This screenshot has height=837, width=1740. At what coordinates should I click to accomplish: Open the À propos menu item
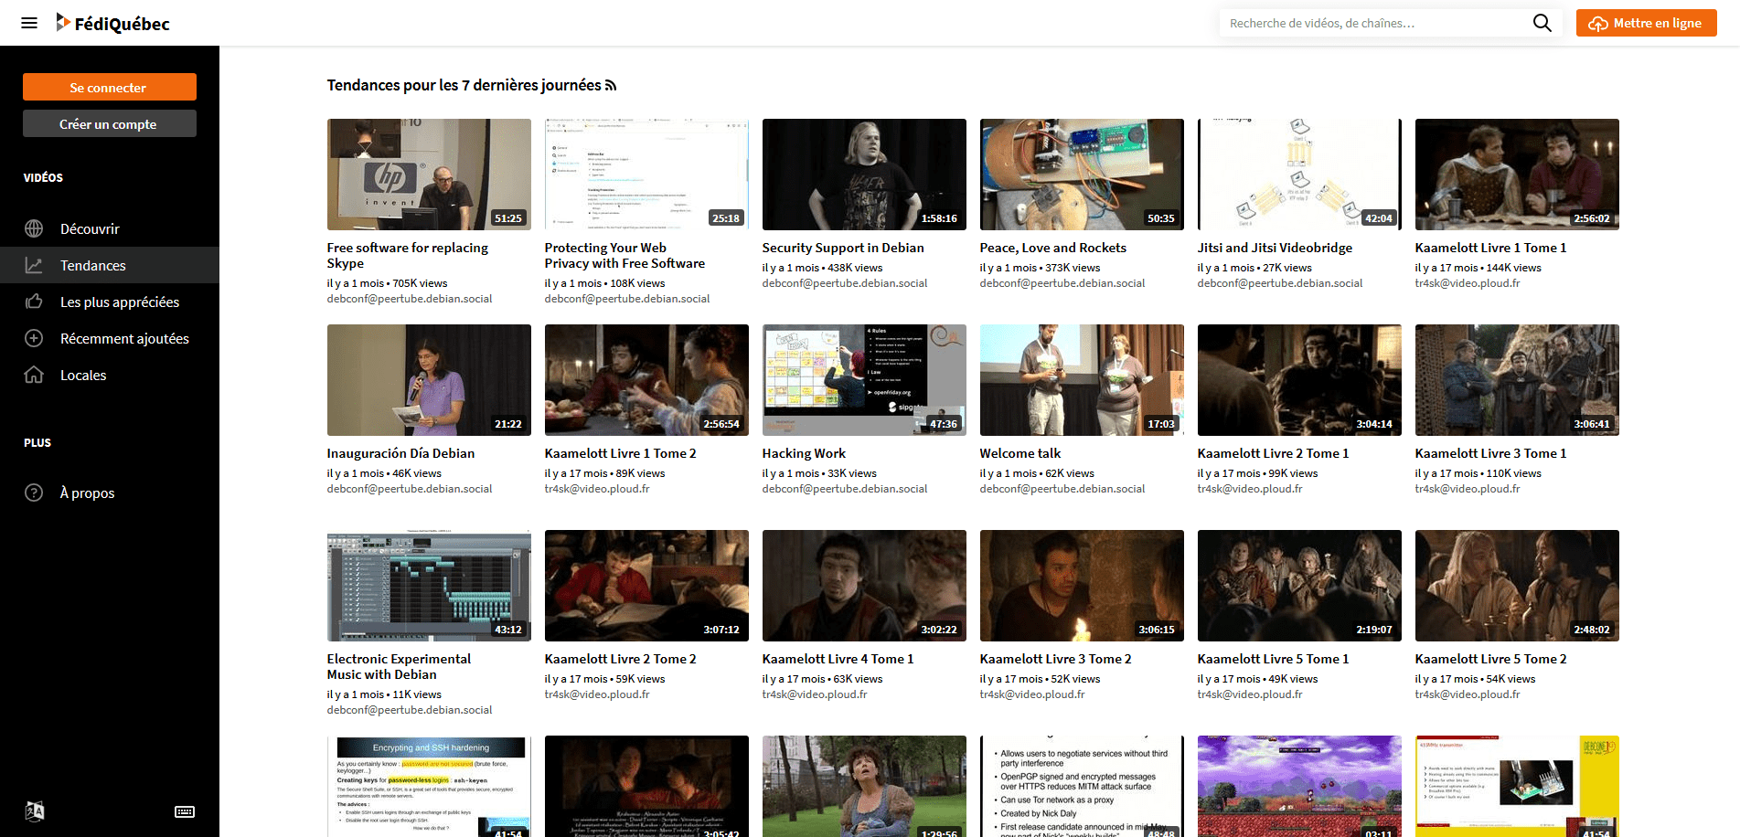(87, 493)
